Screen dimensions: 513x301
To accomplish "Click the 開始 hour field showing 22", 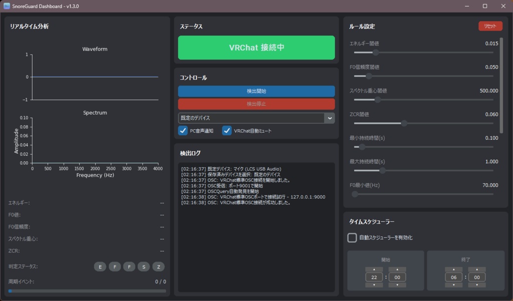I will click(x=374, y=277).
